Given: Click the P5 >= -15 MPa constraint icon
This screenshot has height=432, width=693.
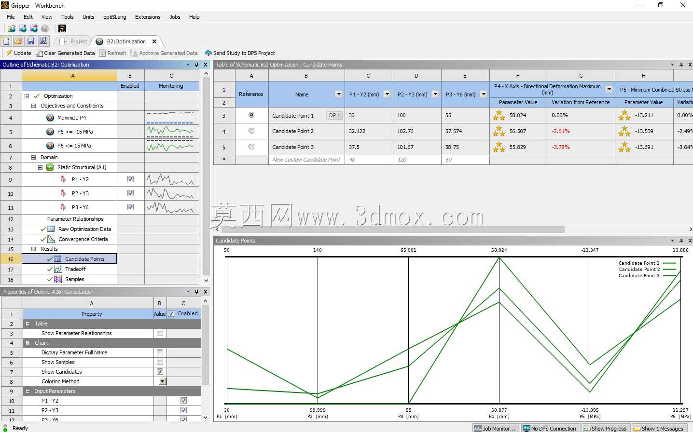Looking at the screenshot, I should pos(50,132).
